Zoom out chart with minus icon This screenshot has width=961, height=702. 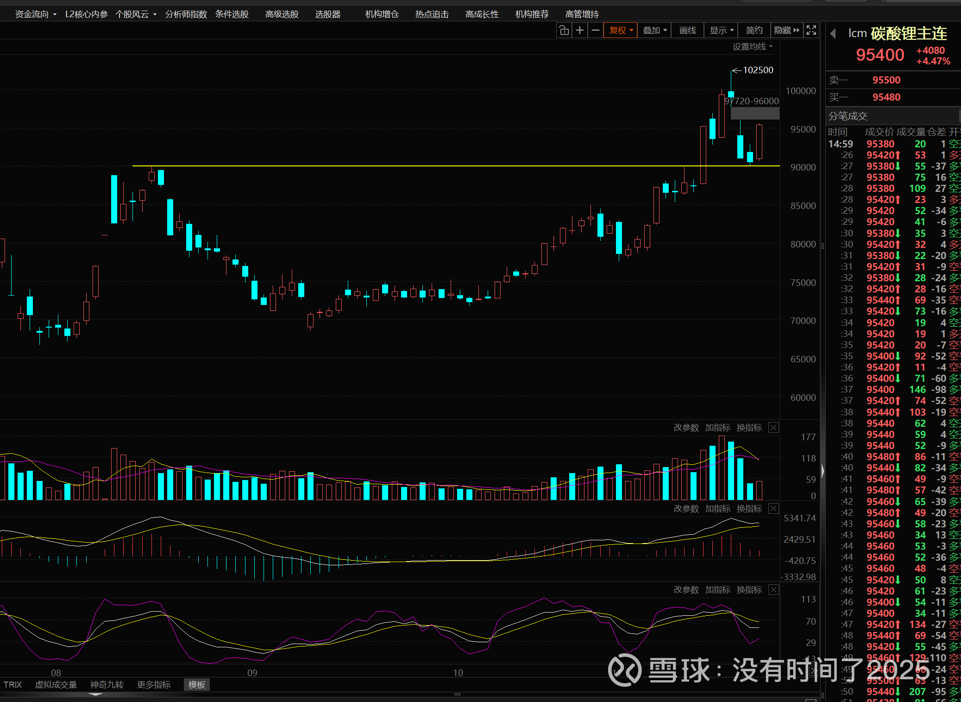pos(596,31)
